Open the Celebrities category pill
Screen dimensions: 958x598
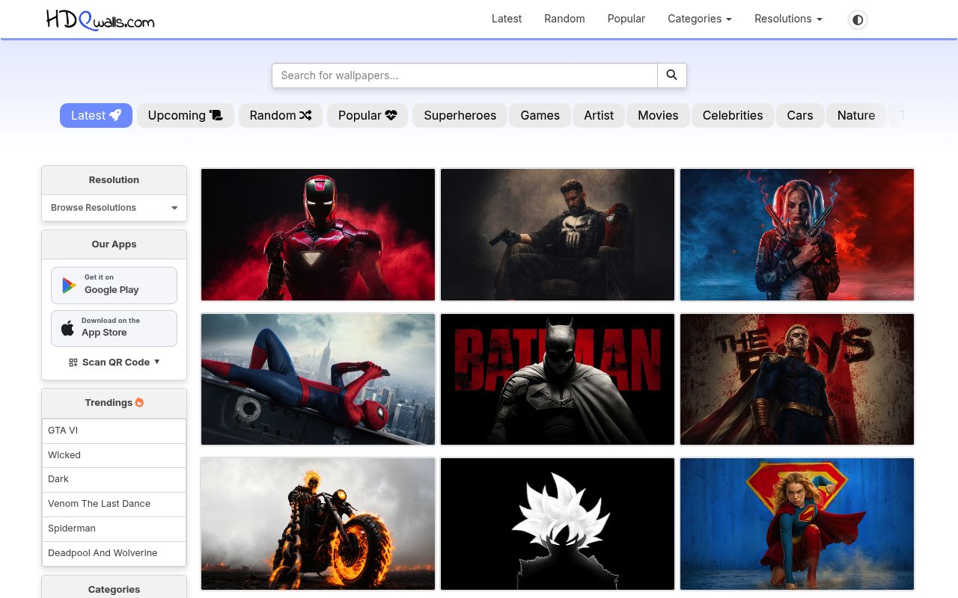pyautogui.click(x=733, y=115)
